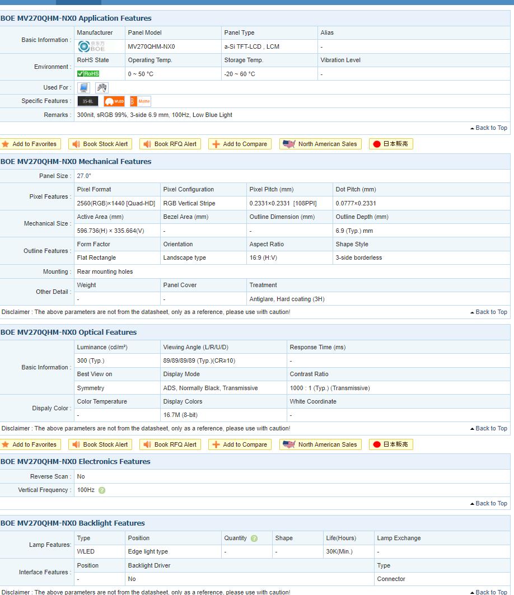Click mounting value 'Rear mounting holes'
Screen dimensions: 514x595
click(105, 271)
